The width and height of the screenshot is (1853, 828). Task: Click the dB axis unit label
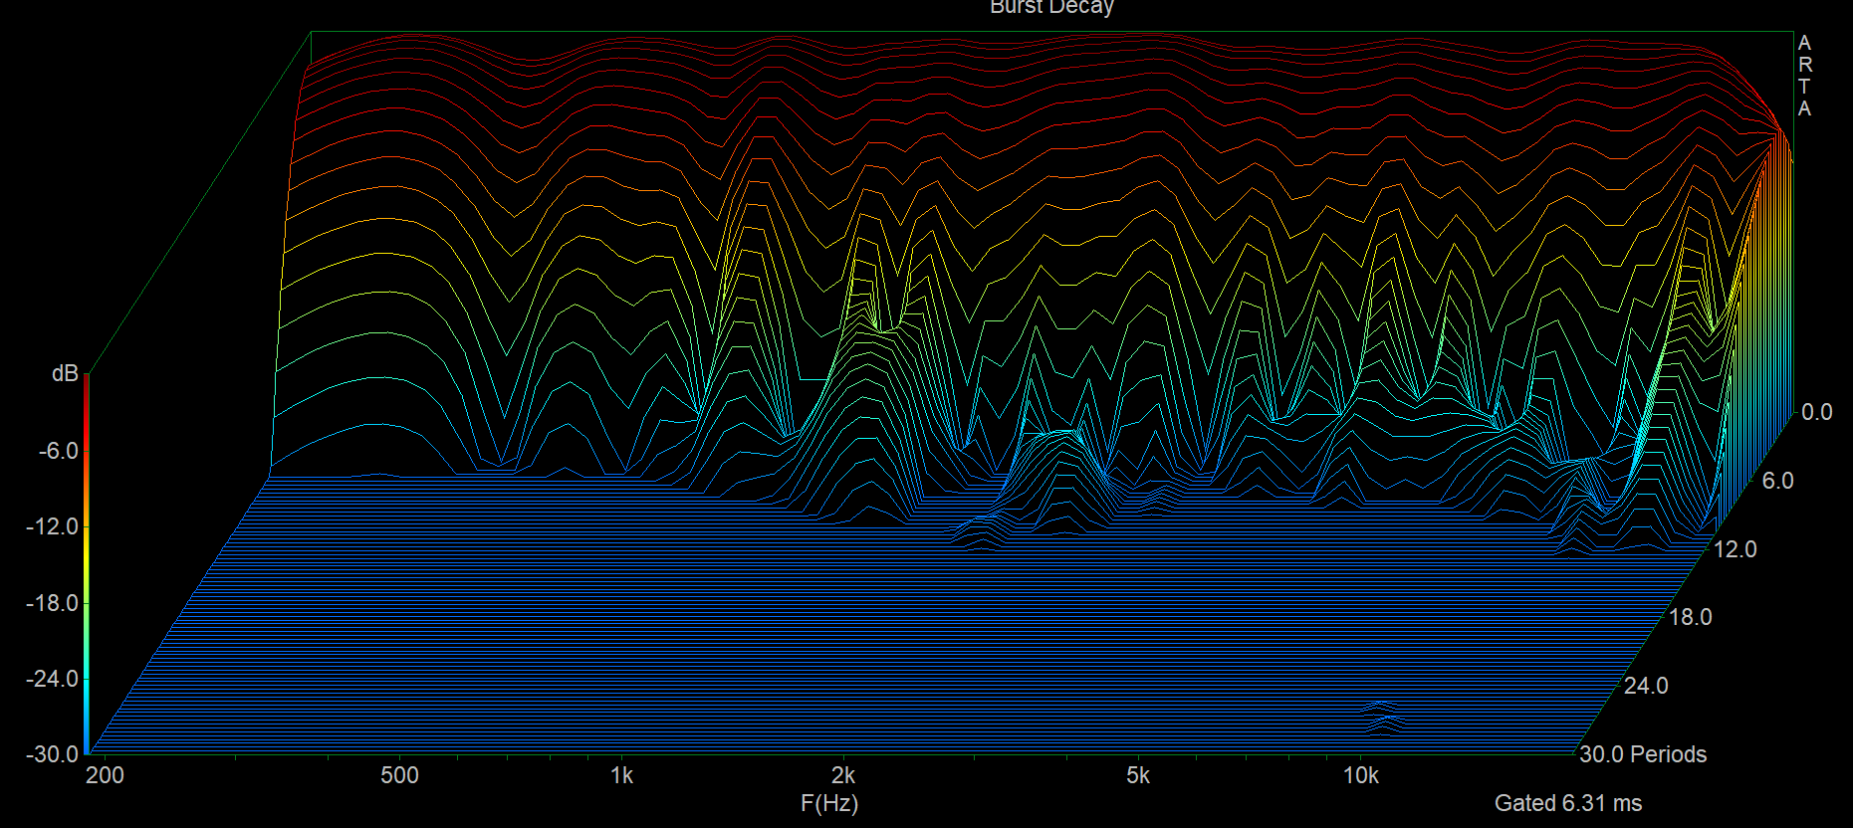click(x=65, y=374)
